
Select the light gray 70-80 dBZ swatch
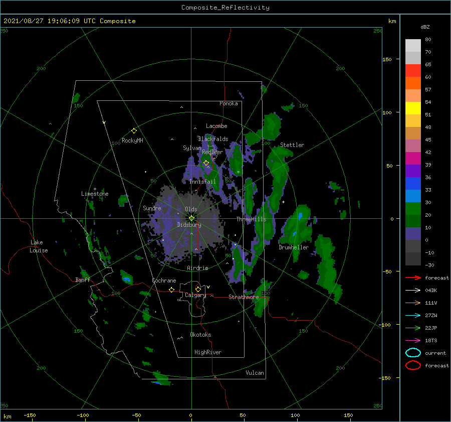[x=413, y=46]
